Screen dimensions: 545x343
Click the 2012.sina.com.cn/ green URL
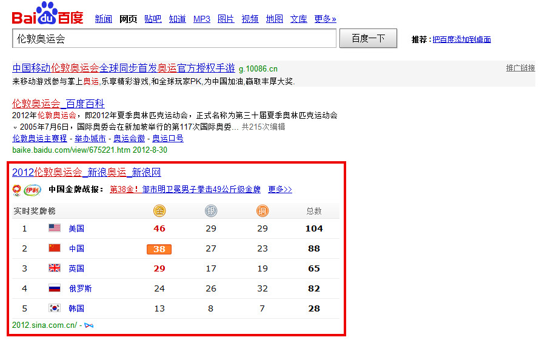44,325
